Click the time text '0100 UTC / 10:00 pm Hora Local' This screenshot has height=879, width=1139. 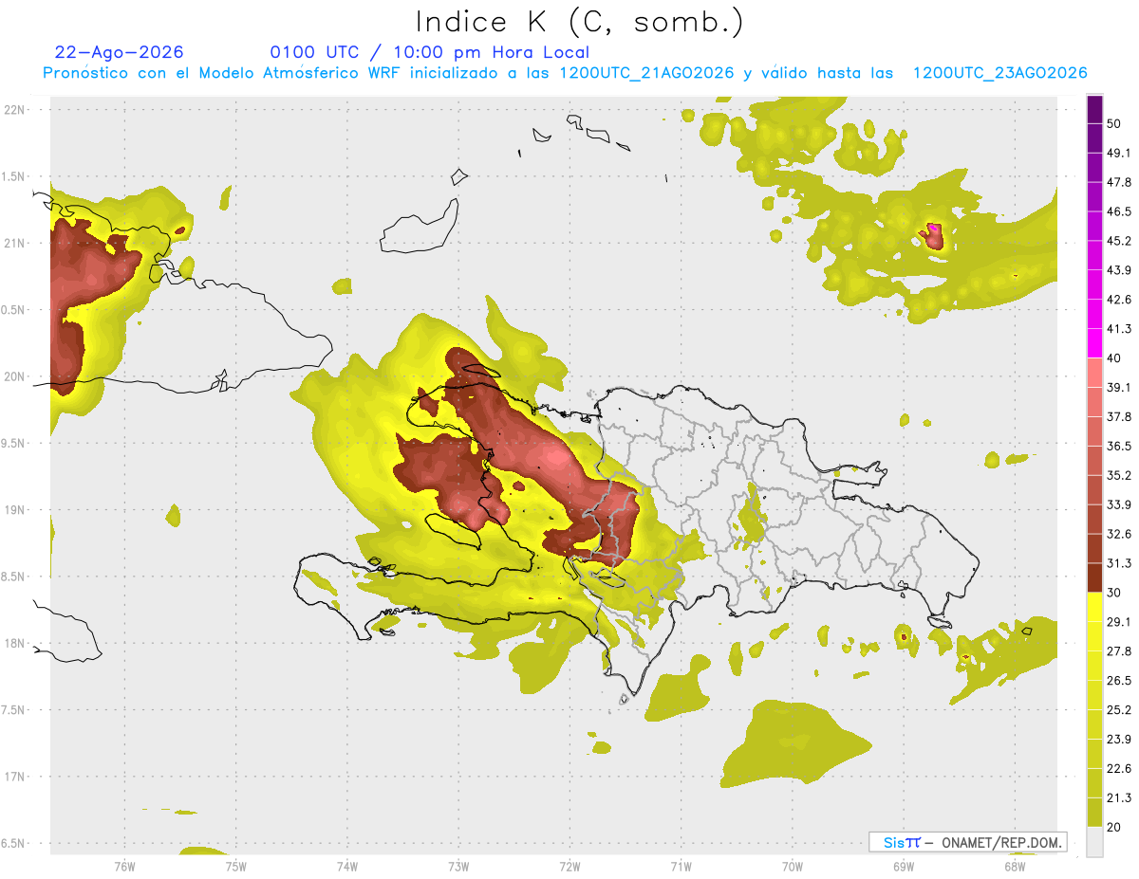tap(430, 52)
